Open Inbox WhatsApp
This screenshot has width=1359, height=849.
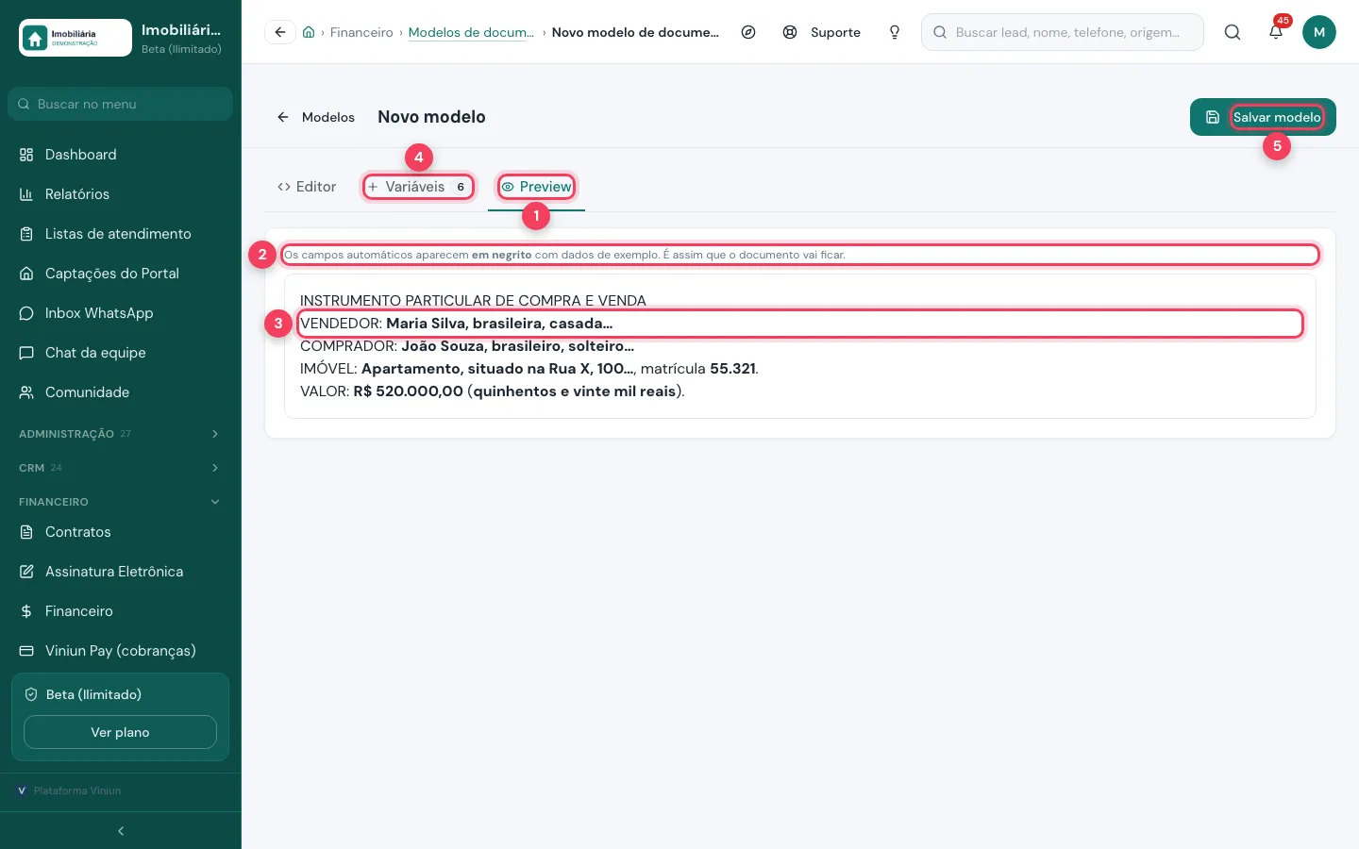(x=120, y=313)
